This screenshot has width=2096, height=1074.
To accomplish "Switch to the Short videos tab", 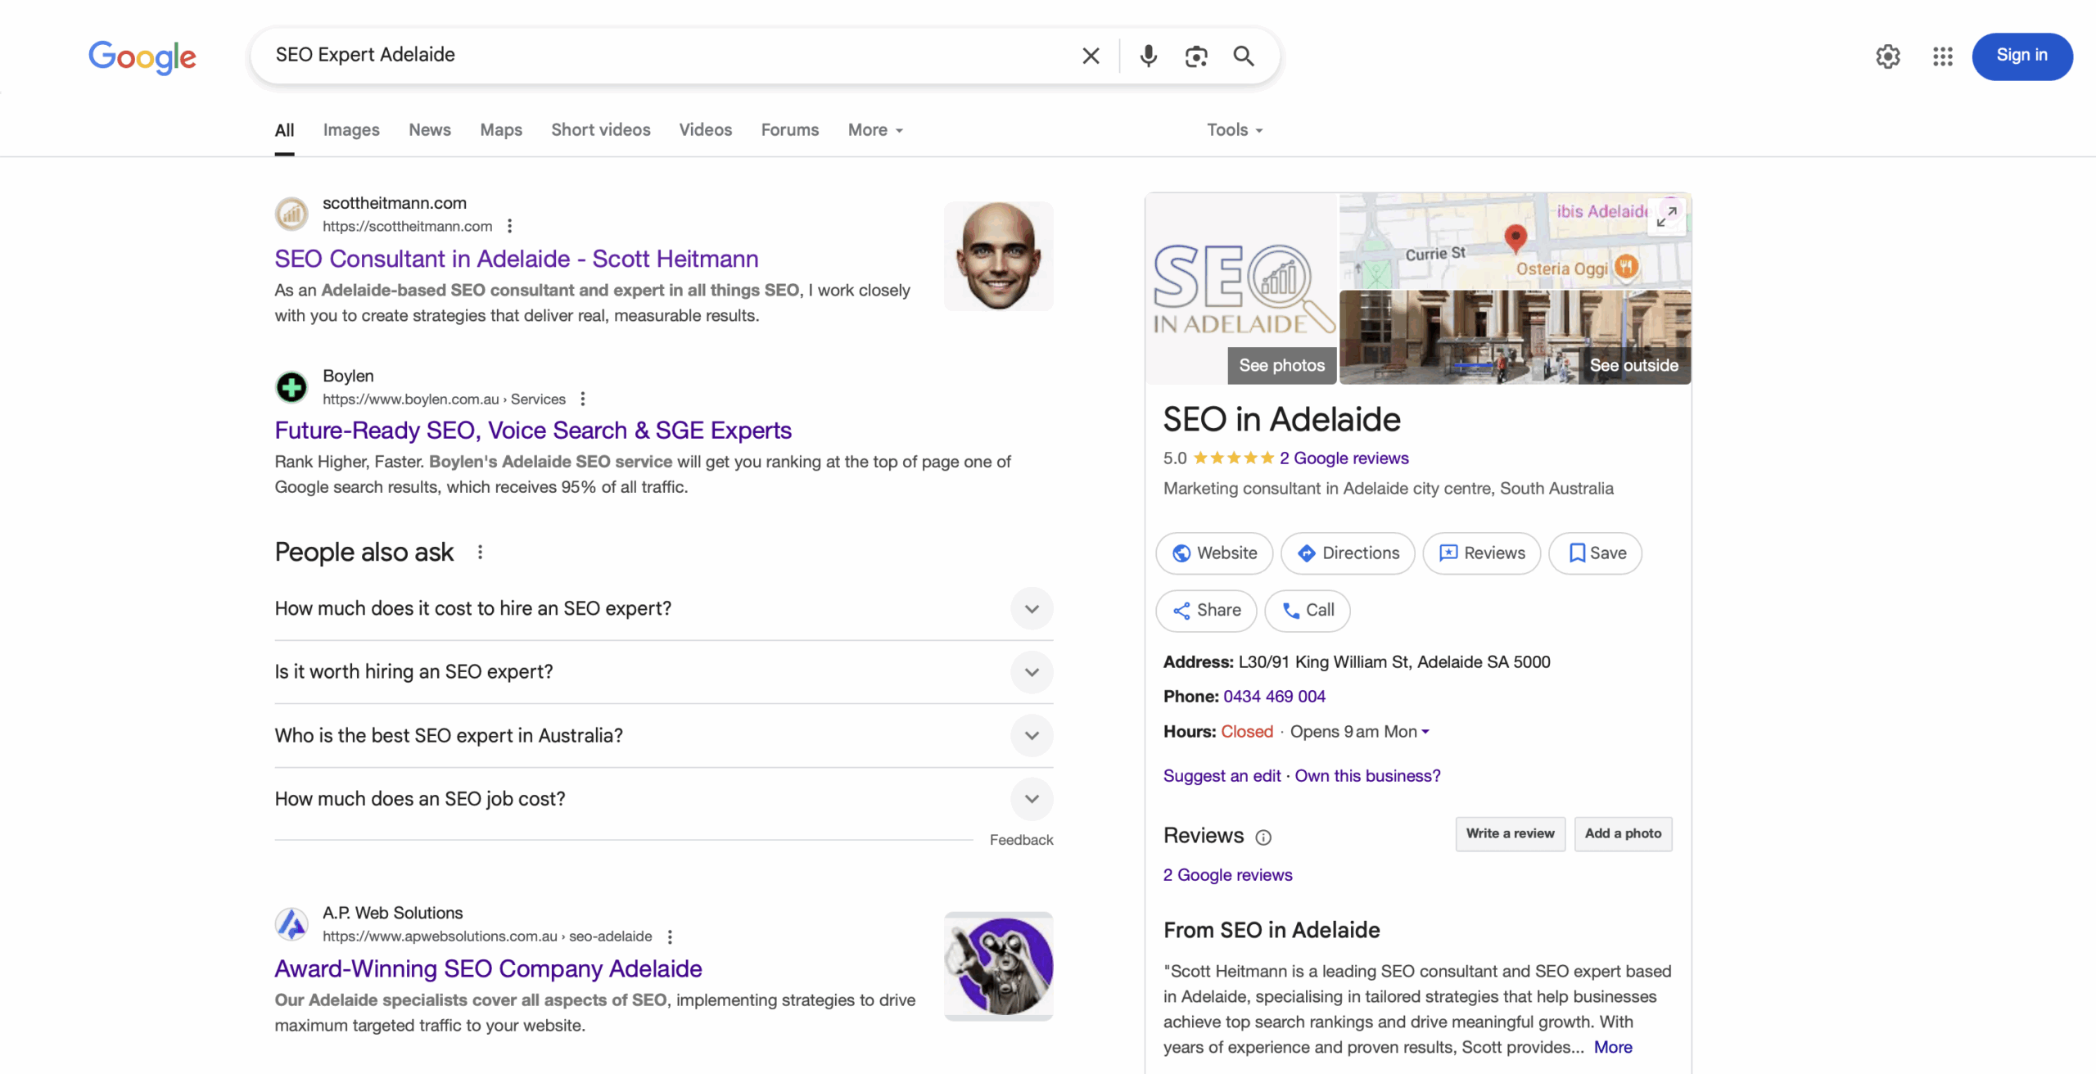I will (x=601, y=129).
